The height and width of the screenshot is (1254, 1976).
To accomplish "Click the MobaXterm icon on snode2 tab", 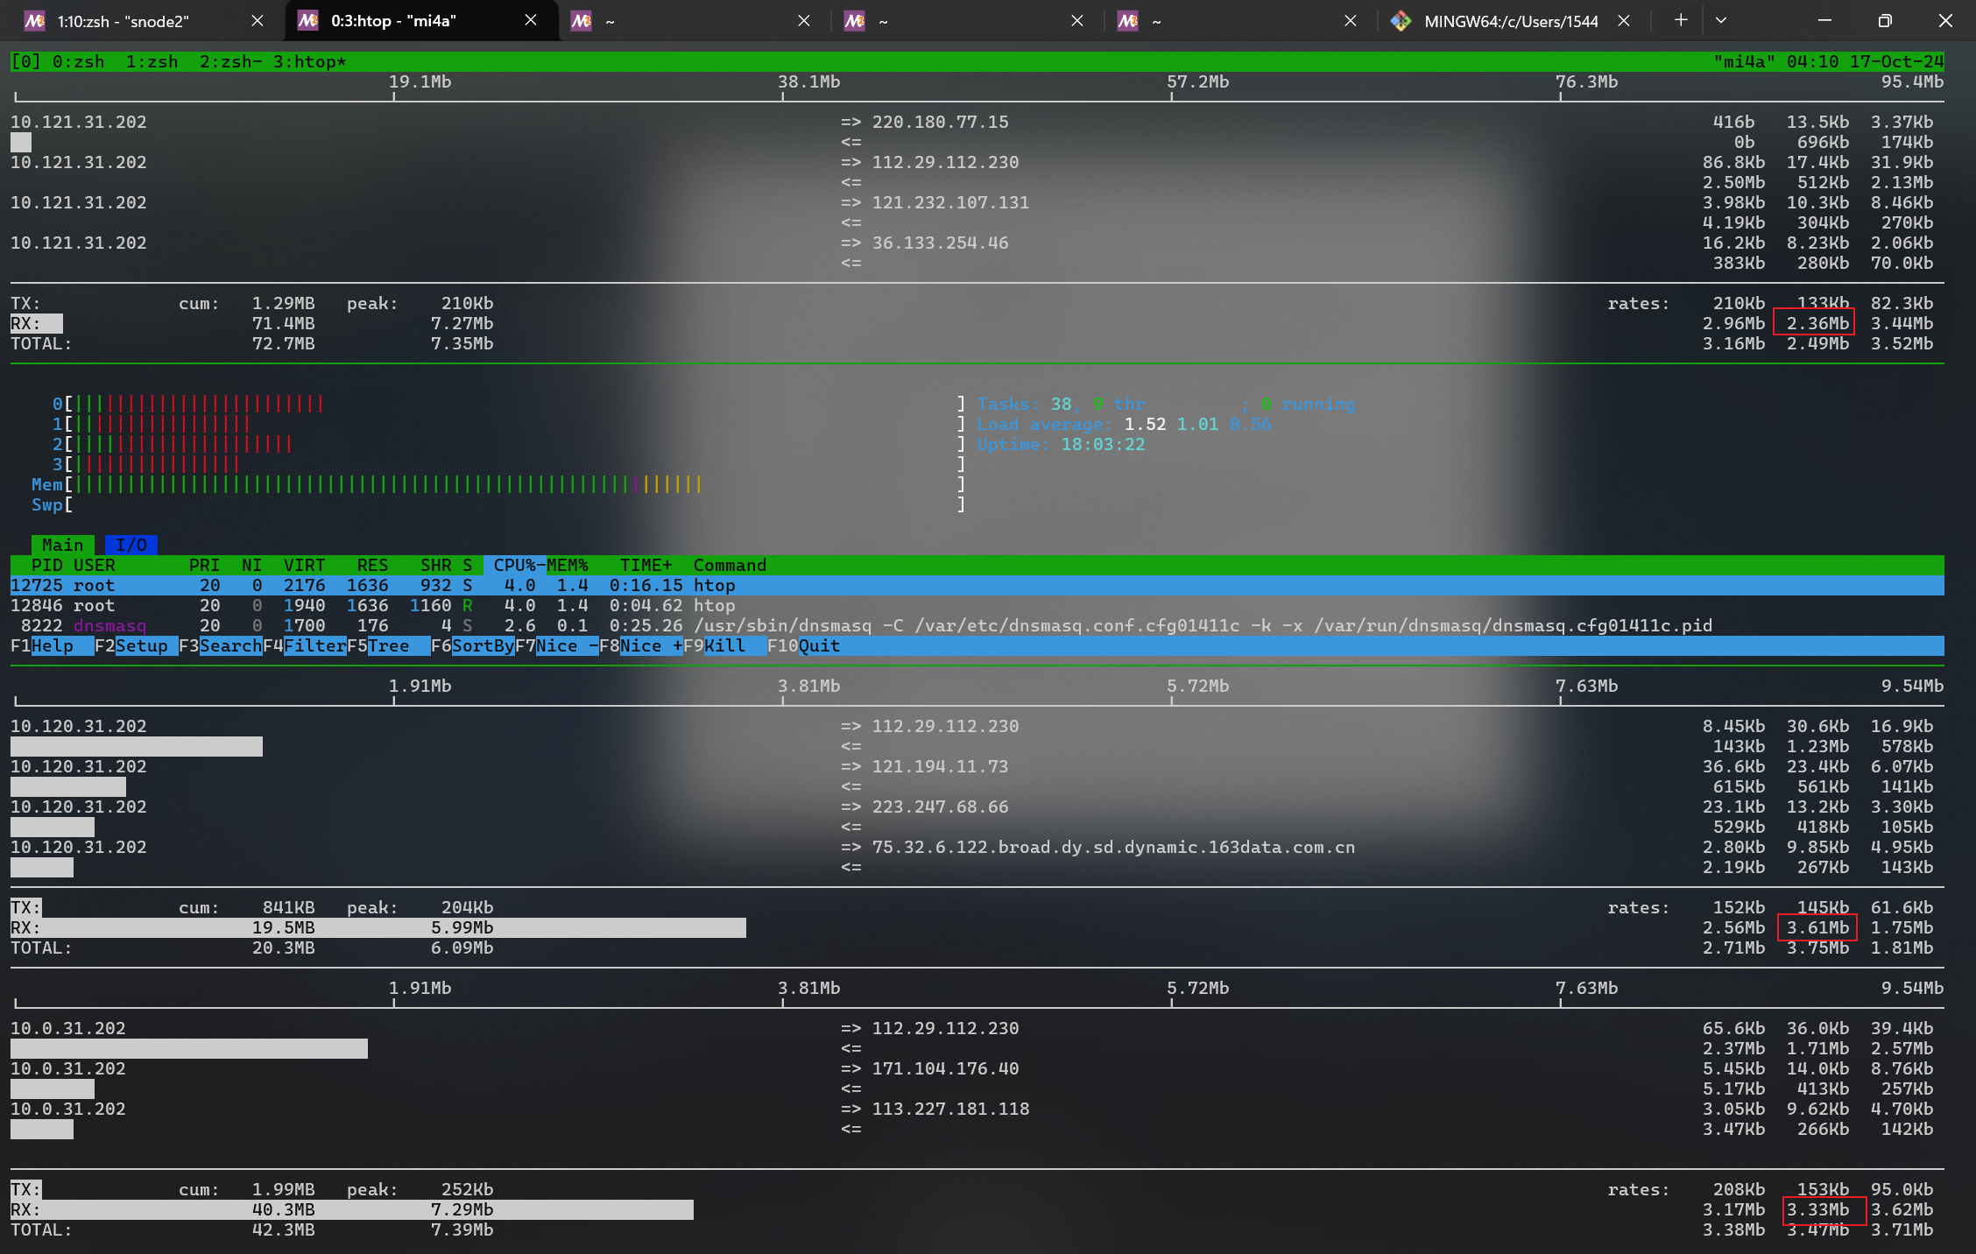I will (34, 21).
